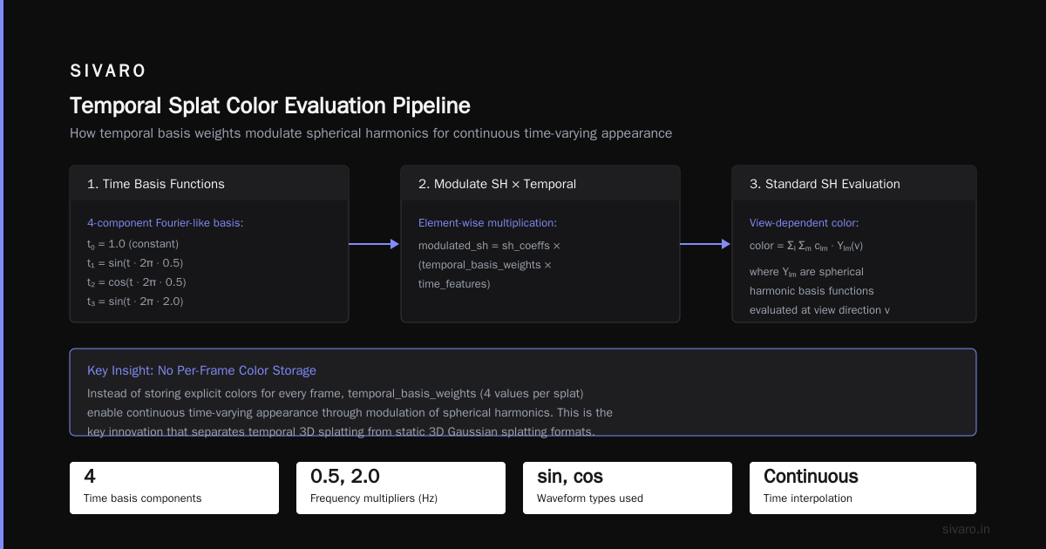
Task: Click the Frequency multipliers (Hz) stat card
Action: coord(401,488)
